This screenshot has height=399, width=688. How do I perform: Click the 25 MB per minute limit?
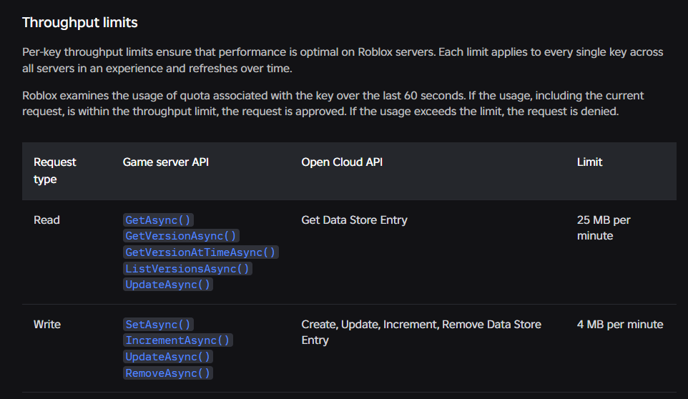click(x=604, y=228)
